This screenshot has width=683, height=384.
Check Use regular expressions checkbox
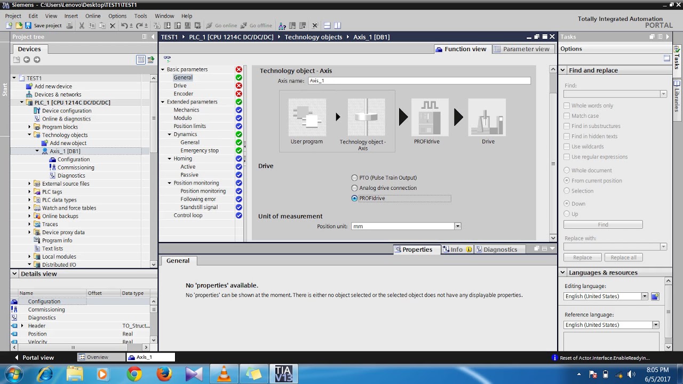(x=567, y=157)
